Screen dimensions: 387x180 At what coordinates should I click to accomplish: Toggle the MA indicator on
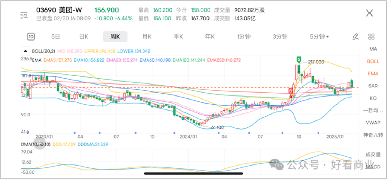click(x=373, y=49)
